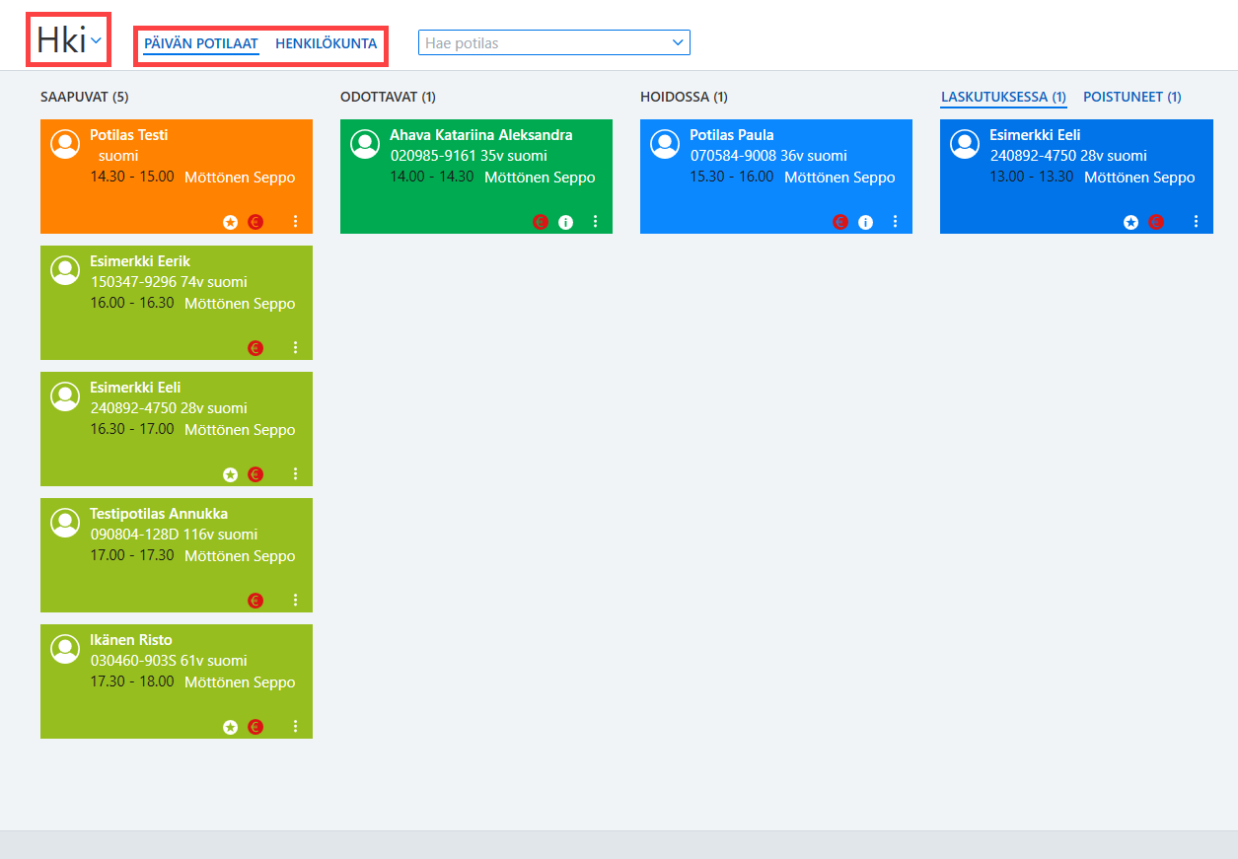Open three-dot menu on Potilas Paula card
This screenshot has height=859, width=1238.
[895, 222]
